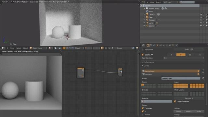Click the Lamp bulb icon in outliner
The image size is (208, 117).
tap(147, 23)
